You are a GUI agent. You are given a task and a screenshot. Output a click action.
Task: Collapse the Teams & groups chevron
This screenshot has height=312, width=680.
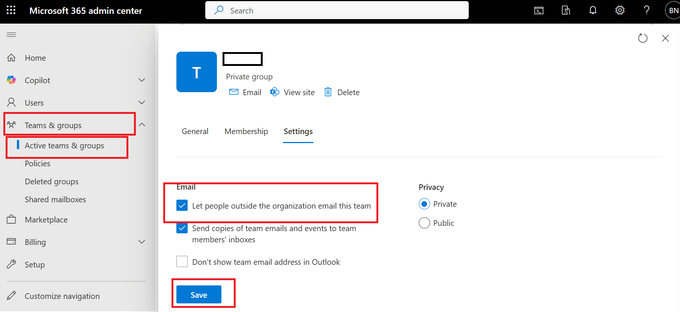142,125
